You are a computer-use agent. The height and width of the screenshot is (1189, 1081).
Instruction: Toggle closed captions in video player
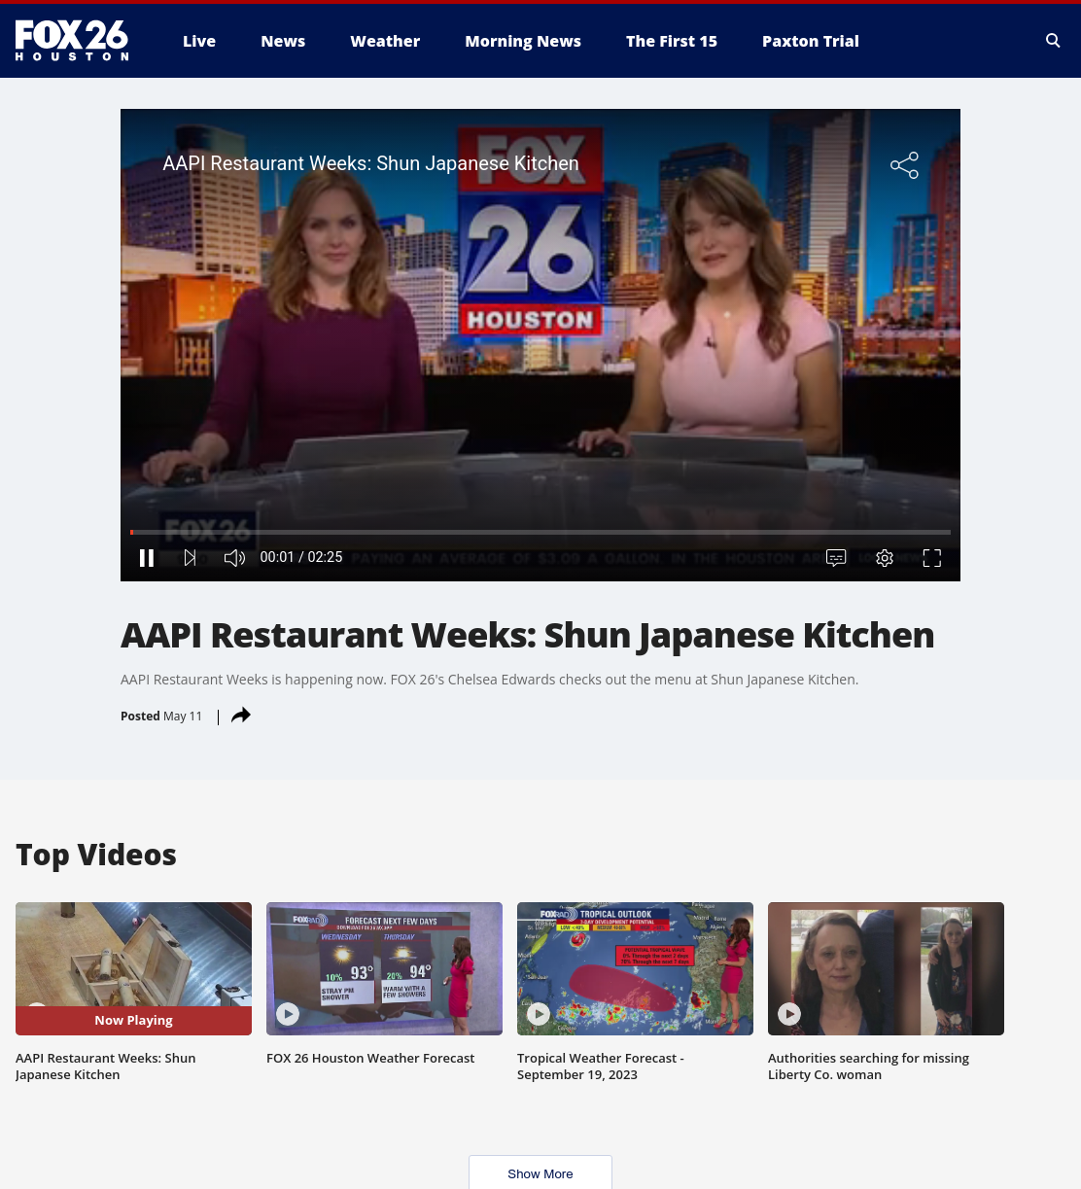[836, 558]
